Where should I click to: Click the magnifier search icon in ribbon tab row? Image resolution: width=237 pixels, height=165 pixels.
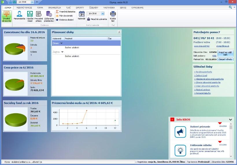[x=230, y=7]
